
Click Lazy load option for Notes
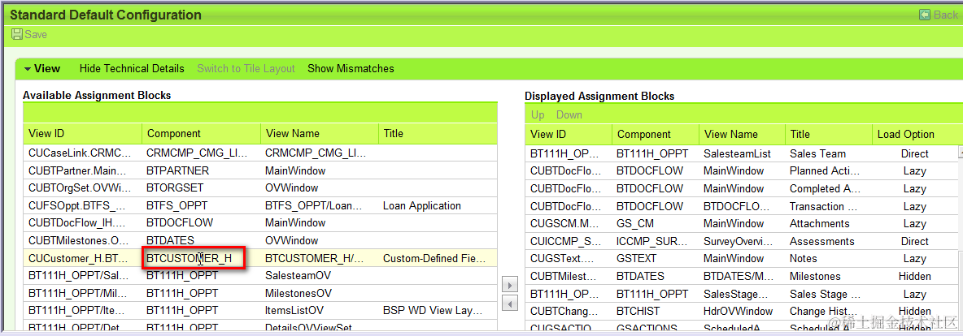click(x=914, y=259)
